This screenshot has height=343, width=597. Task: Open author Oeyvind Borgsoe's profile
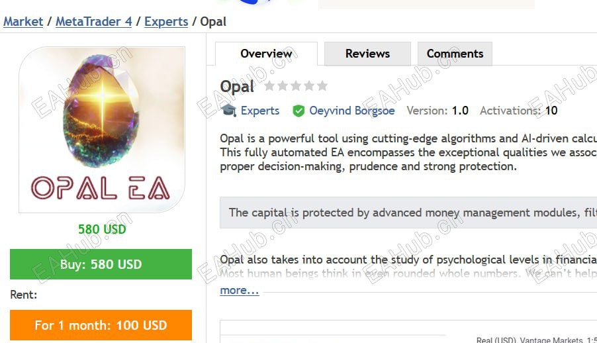coord(351,111)
